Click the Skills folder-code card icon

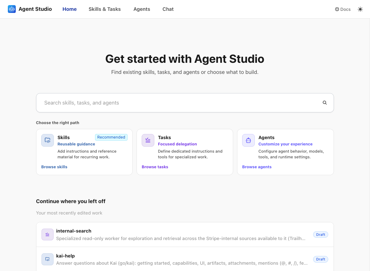pyautogui.click(x=48, y=140)
